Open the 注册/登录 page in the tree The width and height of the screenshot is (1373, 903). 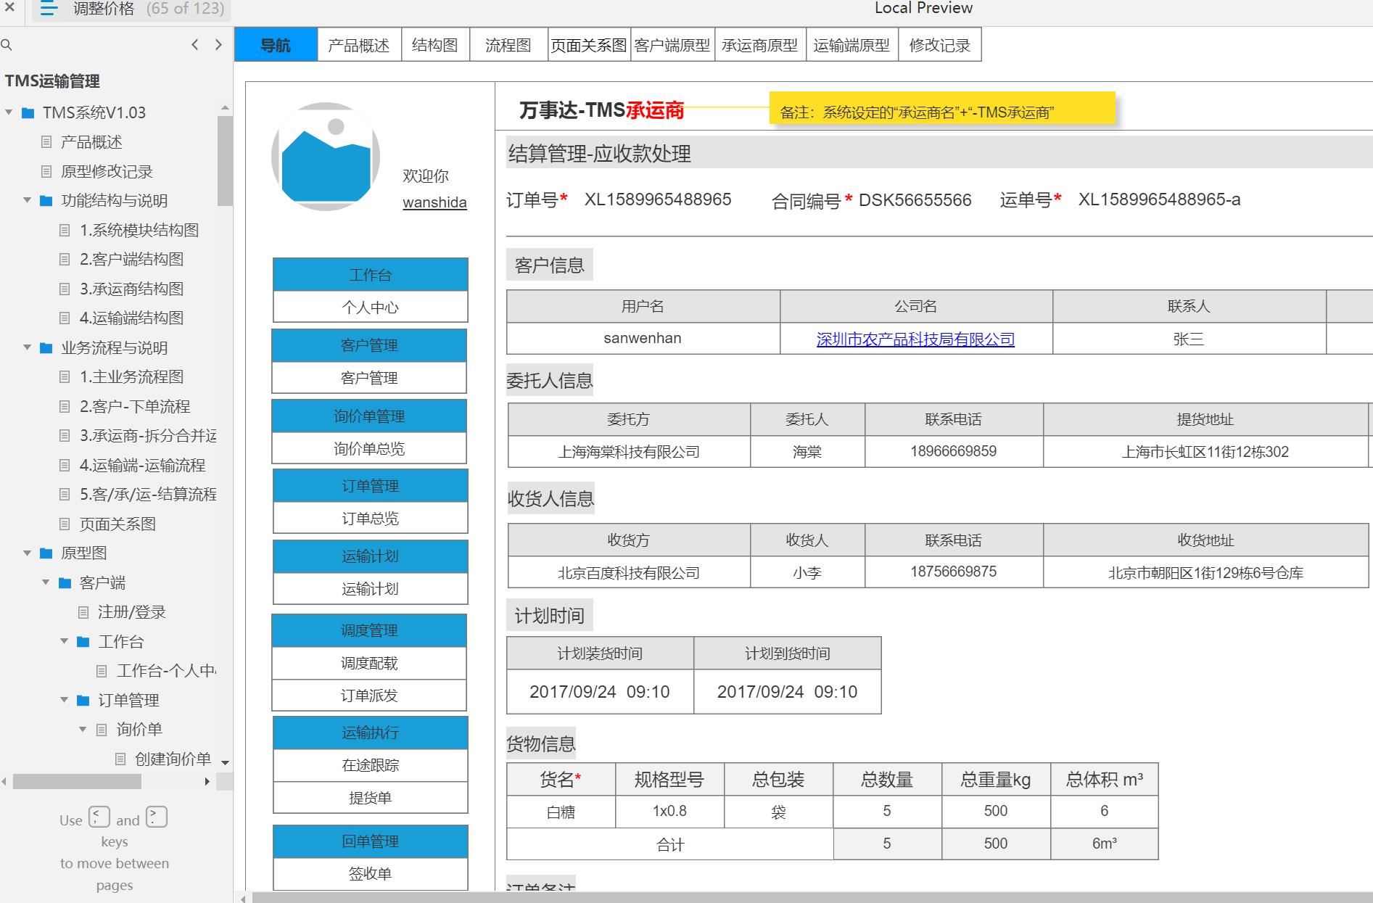132,611
